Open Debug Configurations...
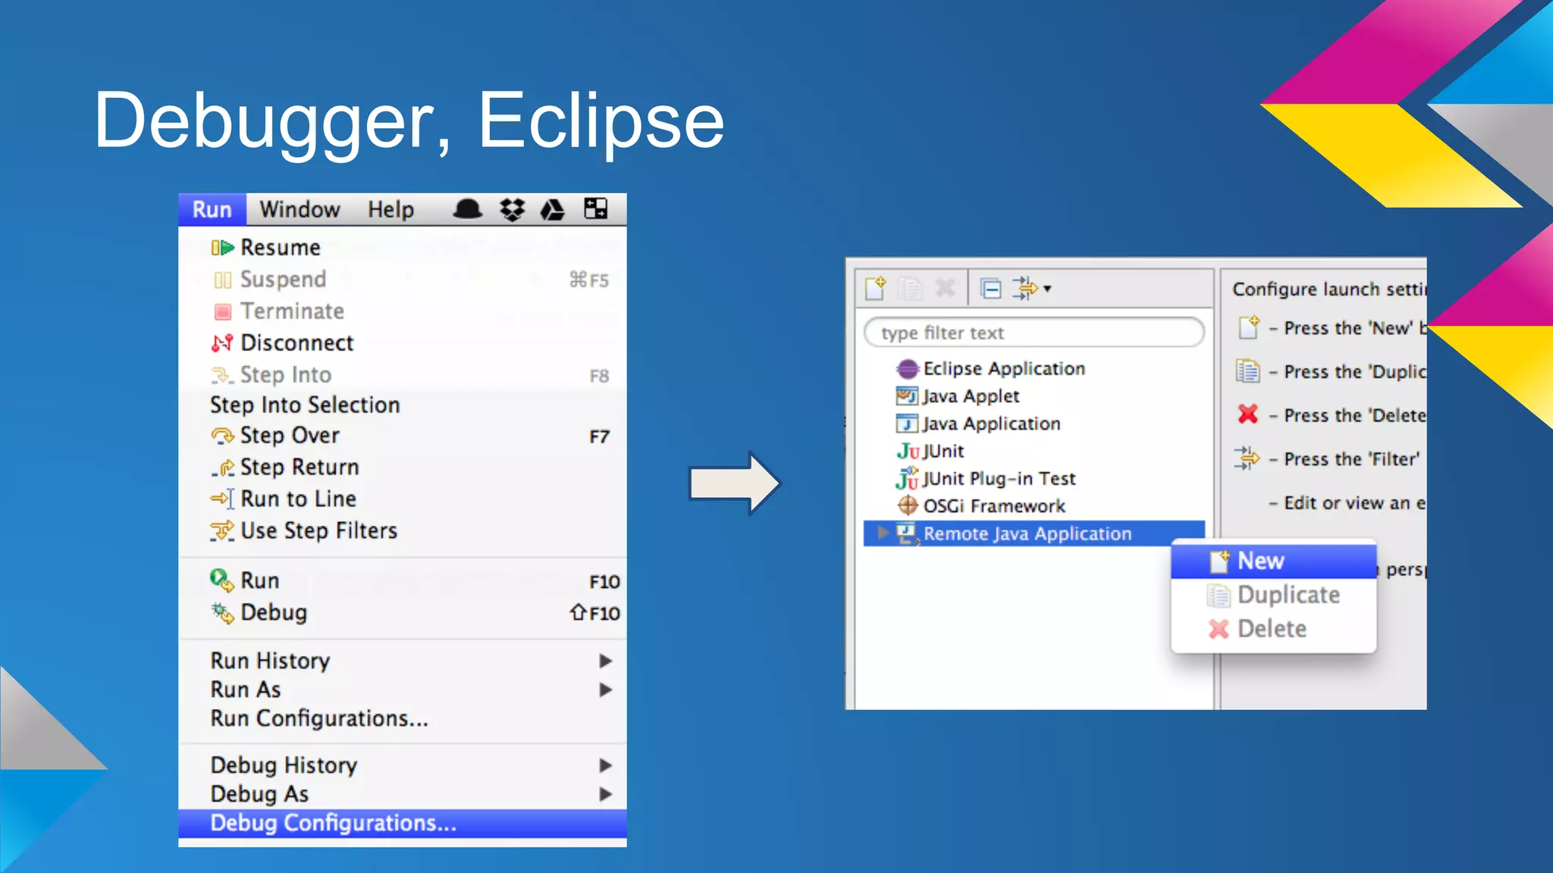 [402, 823]
